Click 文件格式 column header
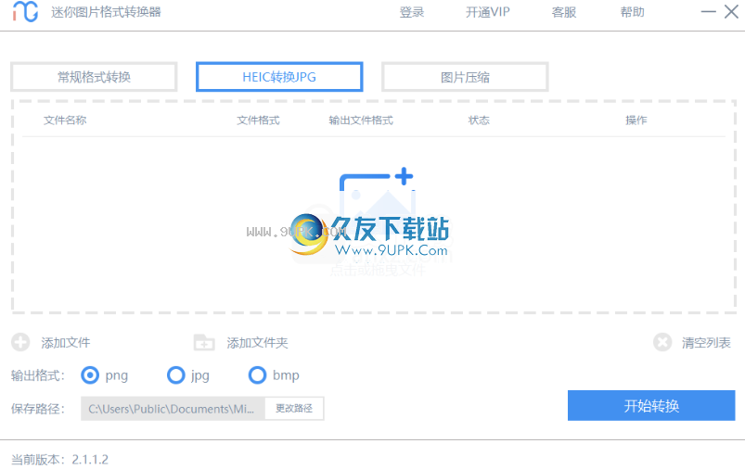 (x=259, y=120)
